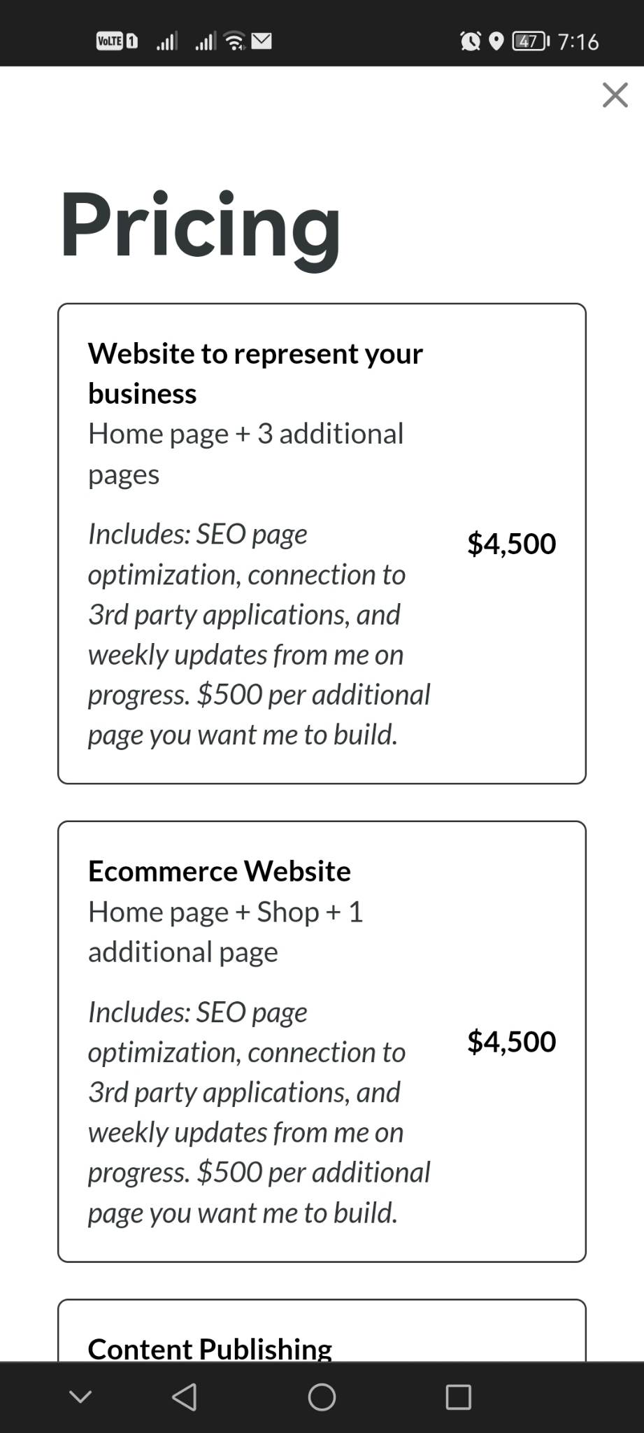Tap the battery level indicator
644x1433 pixels.
[531, 41]
